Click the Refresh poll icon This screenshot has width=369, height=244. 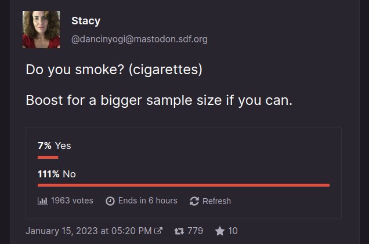click(x=194, y=201)
